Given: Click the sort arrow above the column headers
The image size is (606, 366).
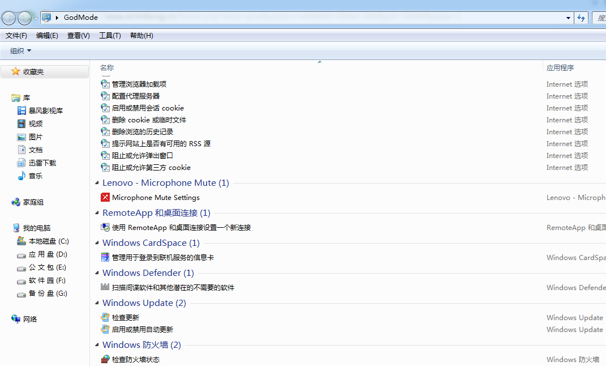Looking at the screenshot, I should tap(320, 62).
